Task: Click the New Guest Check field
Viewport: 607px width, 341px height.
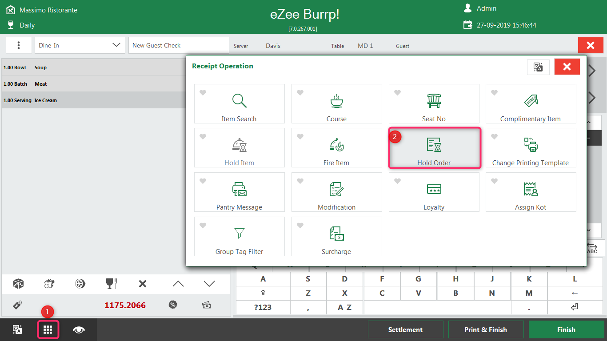Action: 179,45
